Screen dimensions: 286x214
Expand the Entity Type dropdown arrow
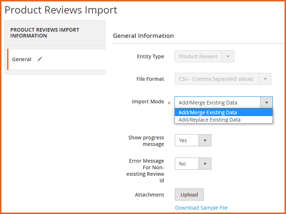(x=228, y=56)
